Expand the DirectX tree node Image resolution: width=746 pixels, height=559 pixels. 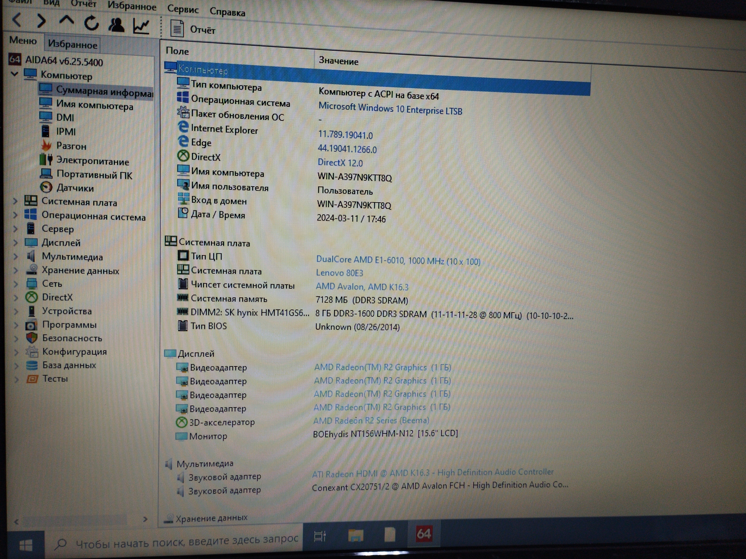[x=16, y=297]
